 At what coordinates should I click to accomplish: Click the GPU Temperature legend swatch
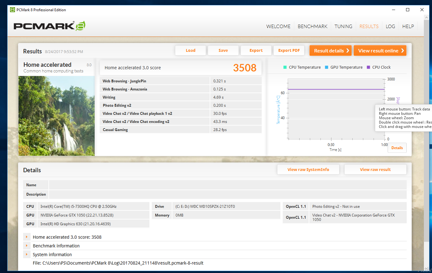pos(326,67)
